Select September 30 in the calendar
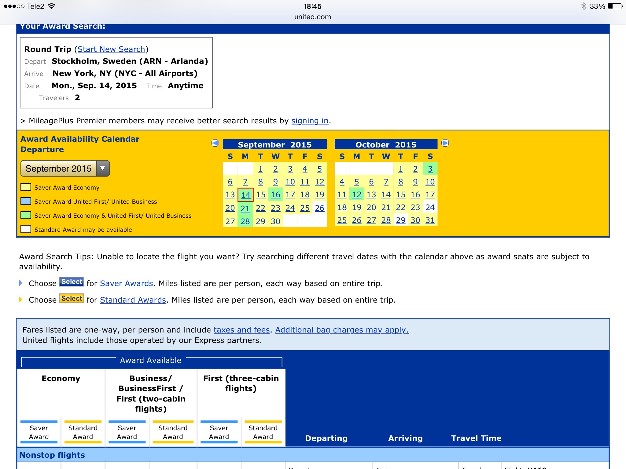This screenshot has width=626, height=469. pyautogui.click(x=275, y=221)
